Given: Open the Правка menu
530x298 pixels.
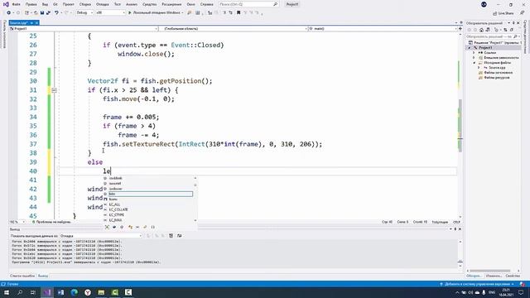Looking at the screenshot, I should tap(31, 4).
